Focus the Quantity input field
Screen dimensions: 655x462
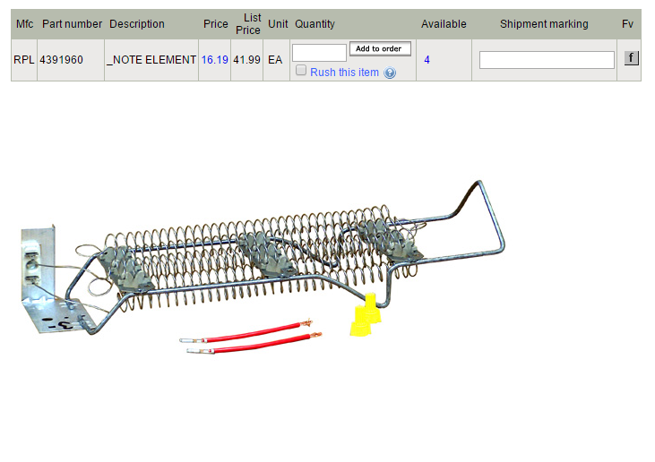319,53
